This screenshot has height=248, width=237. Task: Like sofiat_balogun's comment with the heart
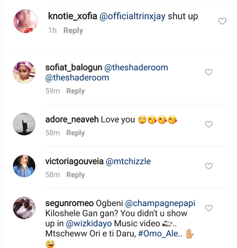pos(209,72)
